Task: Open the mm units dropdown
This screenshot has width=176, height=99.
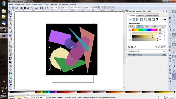Action: point(98,8)
